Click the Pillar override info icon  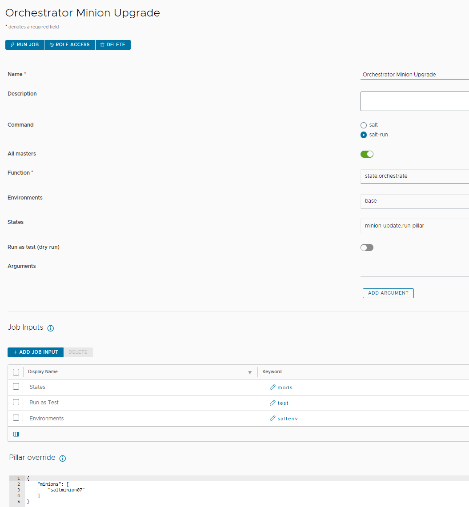pyautogui.click(x=63, y=459)
